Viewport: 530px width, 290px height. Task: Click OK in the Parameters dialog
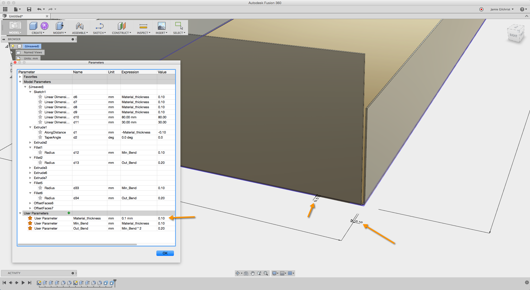point(165,253)
